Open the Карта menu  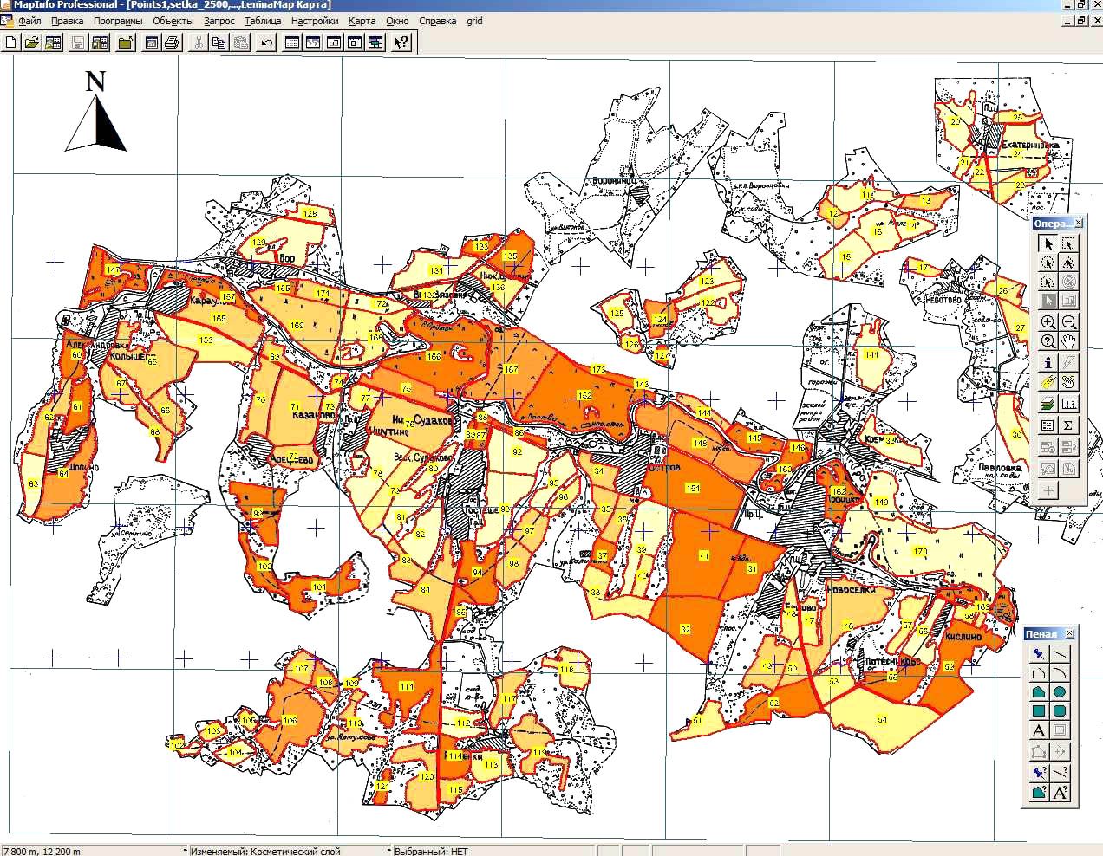pyautogui.click(x=362, y=21)
